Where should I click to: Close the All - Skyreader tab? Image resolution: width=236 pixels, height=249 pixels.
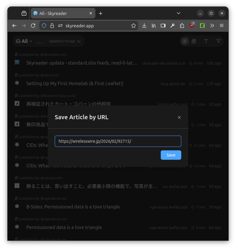click(91, 13)
